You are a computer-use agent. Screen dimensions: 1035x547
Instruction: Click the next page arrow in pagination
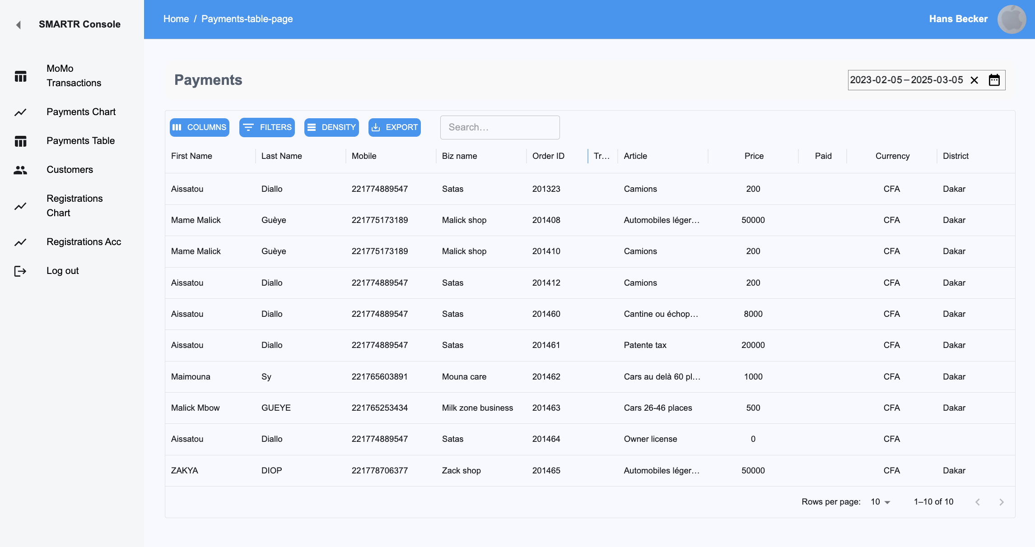[1002, 501]
